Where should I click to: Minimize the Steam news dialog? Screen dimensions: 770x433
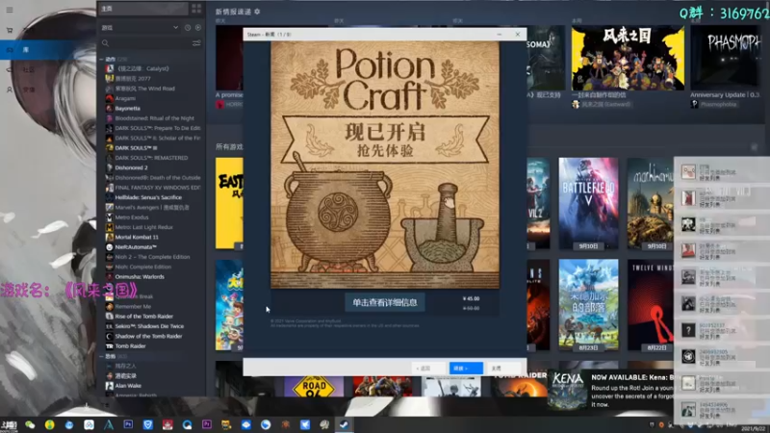(499, 35)
